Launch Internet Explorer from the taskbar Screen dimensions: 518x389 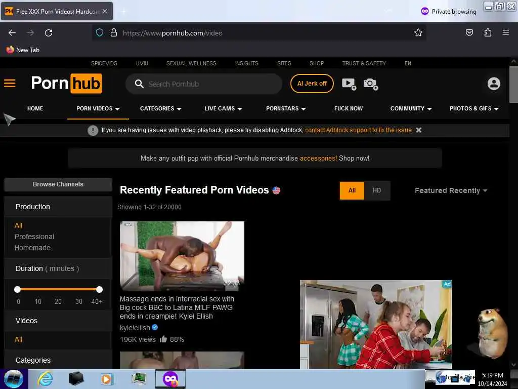point(45,379)
